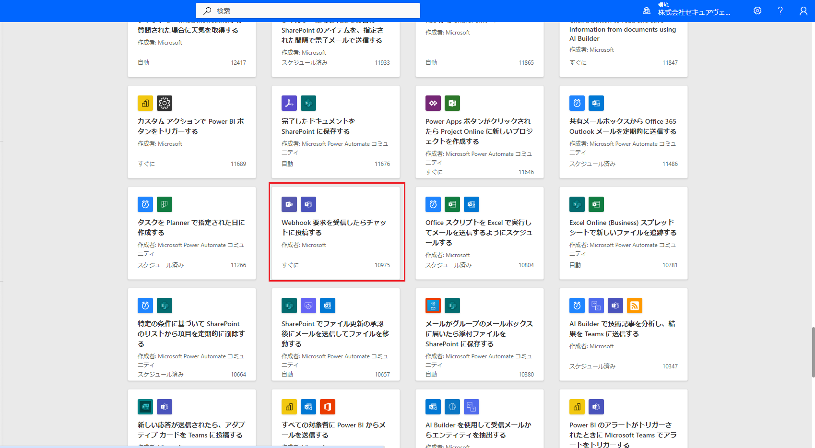Click the Outlook icon on SharePoint でファイル更新の承認 card
The image size is (815, 448).
click(x=328, y=306)
